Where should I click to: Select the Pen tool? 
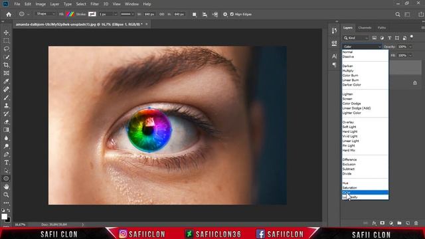coord(6,155)
